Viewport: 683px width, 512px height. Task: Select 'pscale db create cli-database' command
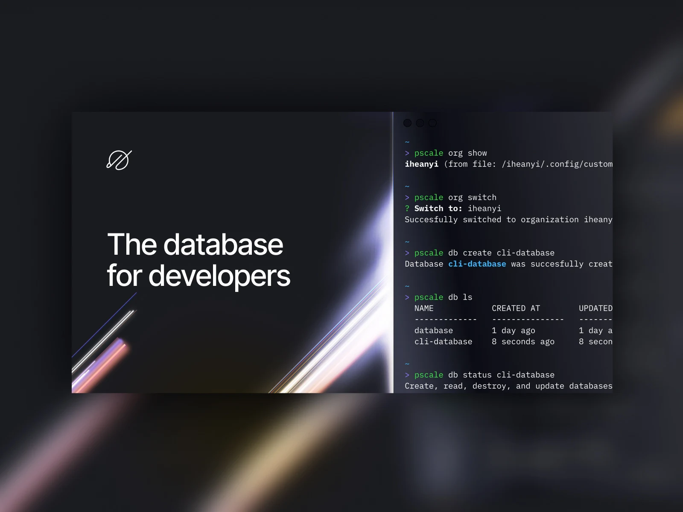[480, 253]
